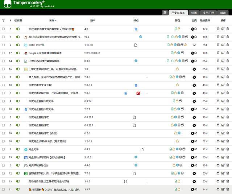Click the page site icon in row 13

coord(125,181)
